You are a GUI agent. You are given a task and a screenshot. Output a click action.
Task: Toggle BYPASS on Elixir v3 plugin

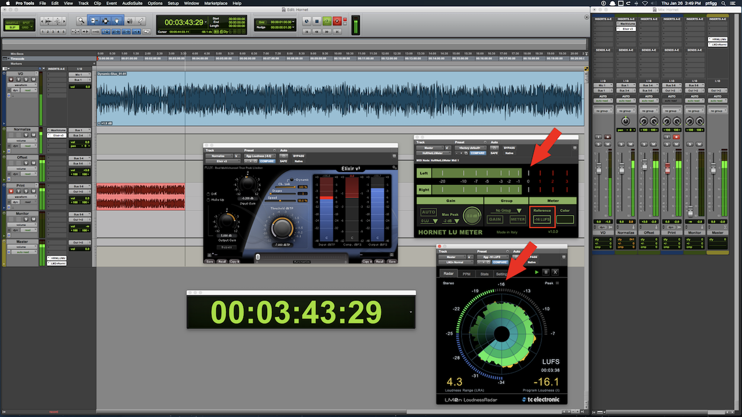coord(299,156)
